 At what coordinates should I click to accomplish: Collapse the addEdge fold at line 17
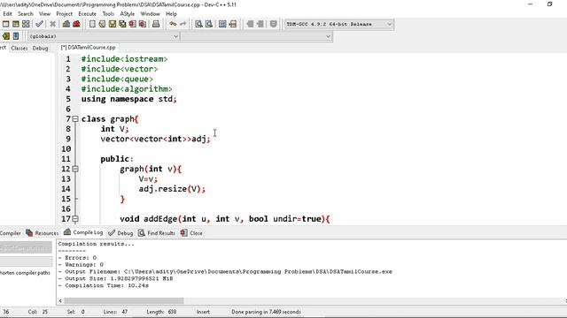click(75, 218)
